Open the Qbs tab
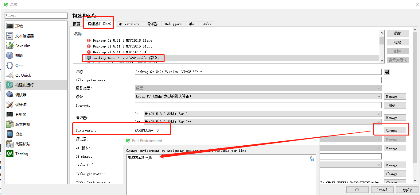 coord(192,24)
